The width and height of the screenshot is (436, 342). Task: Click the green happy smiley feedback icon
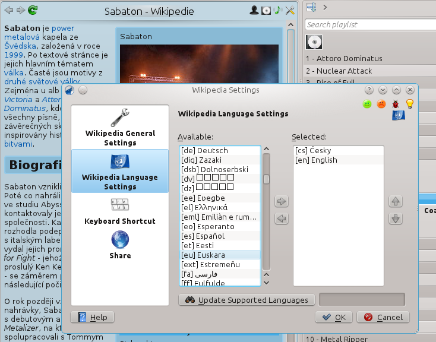[367, 104]
